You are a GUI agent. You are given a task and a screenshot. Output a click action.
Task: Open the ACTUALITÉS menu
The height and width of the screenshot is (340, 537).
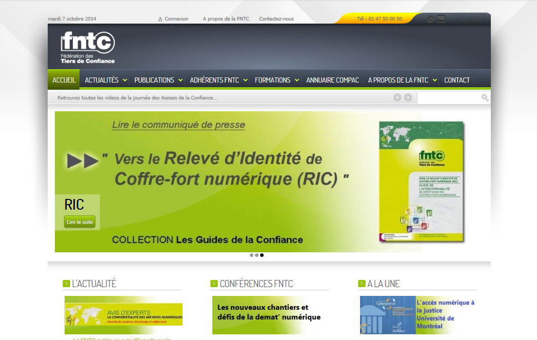tap(102, 80)
